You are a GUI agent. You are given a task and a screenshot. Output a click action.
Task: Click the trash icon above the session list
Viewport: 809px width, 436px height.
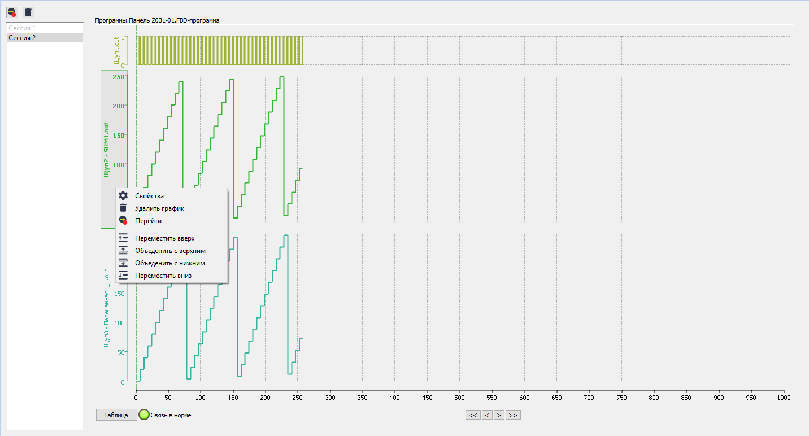pos(29,12)
